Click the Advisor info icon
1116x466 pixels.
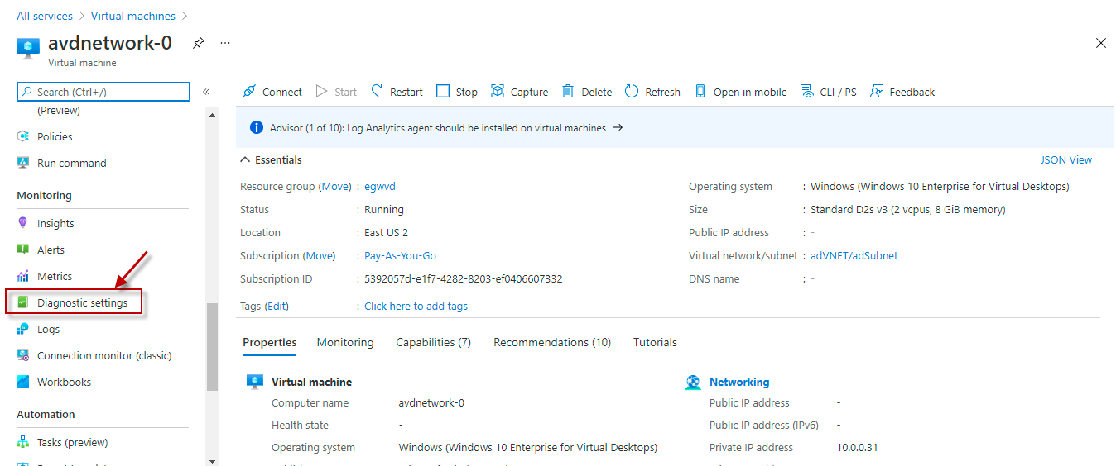pos(257,128)
